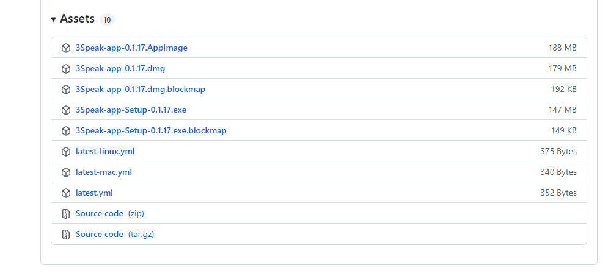The image size is (611, 276).
Task: Open the latest-linux.yml file link
Action: [x=105, y=151]
